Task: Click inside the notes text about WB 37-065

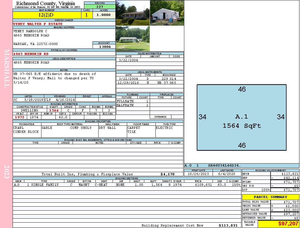Action: (54, 78)
